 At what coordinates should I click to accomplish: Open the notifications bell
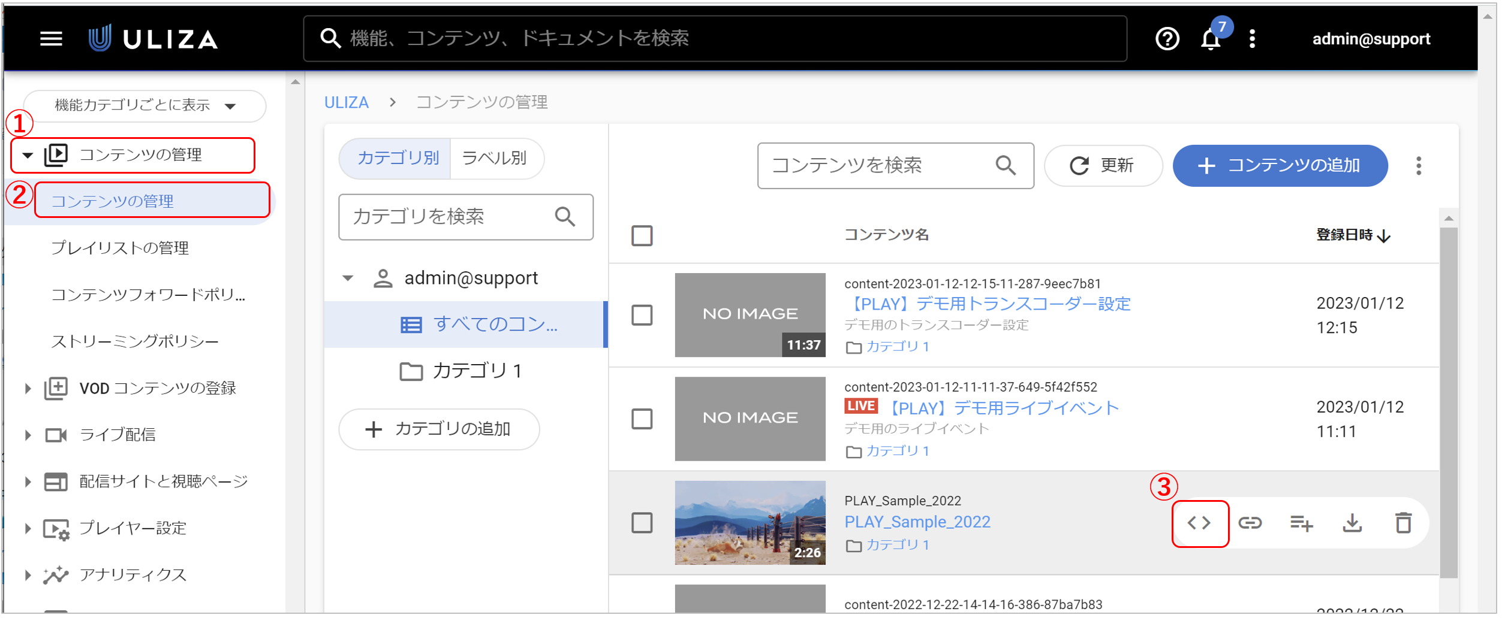(x=1211, y=40)
